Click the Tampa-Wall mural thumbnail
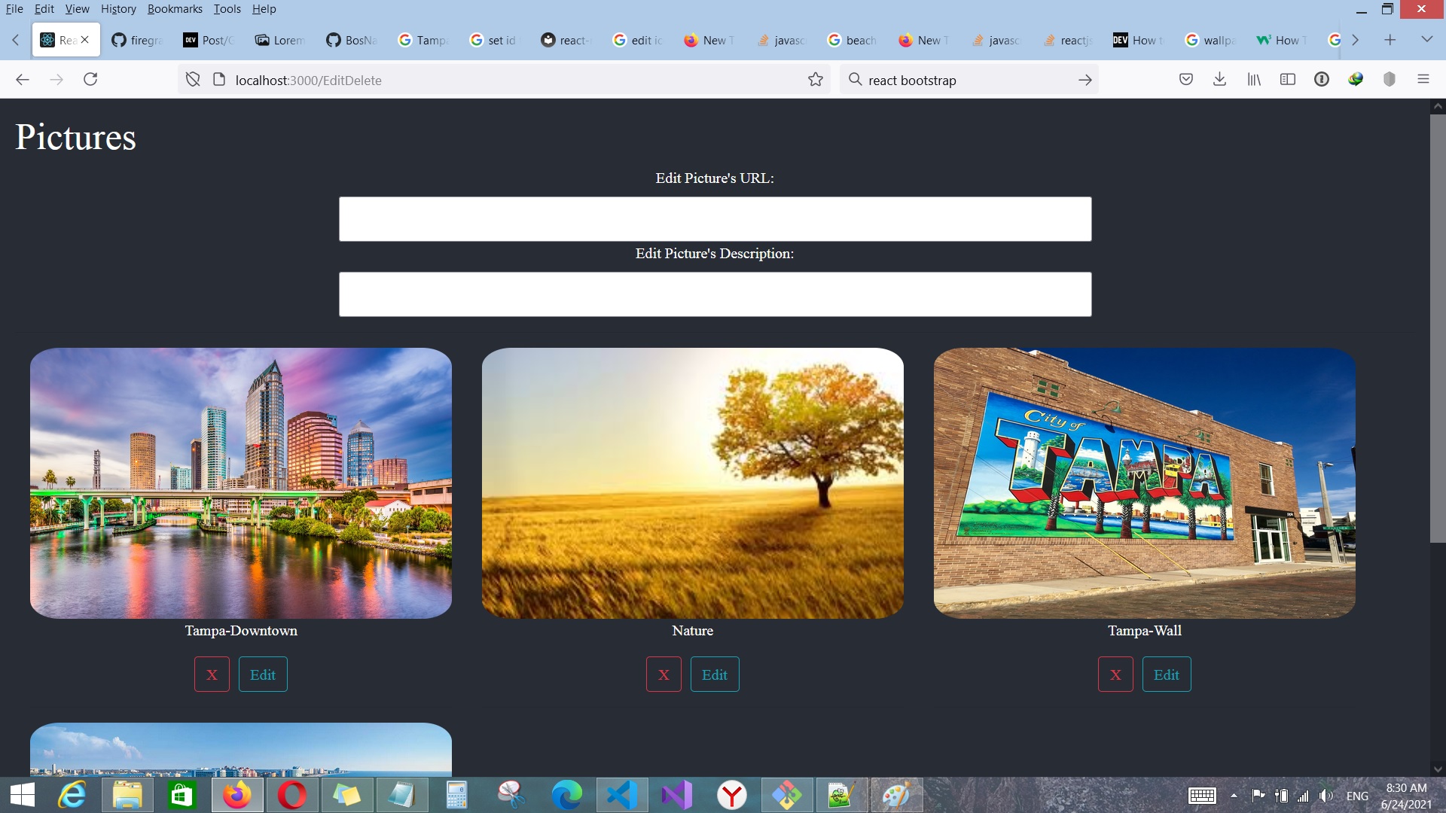 [x=1144, y=483]
